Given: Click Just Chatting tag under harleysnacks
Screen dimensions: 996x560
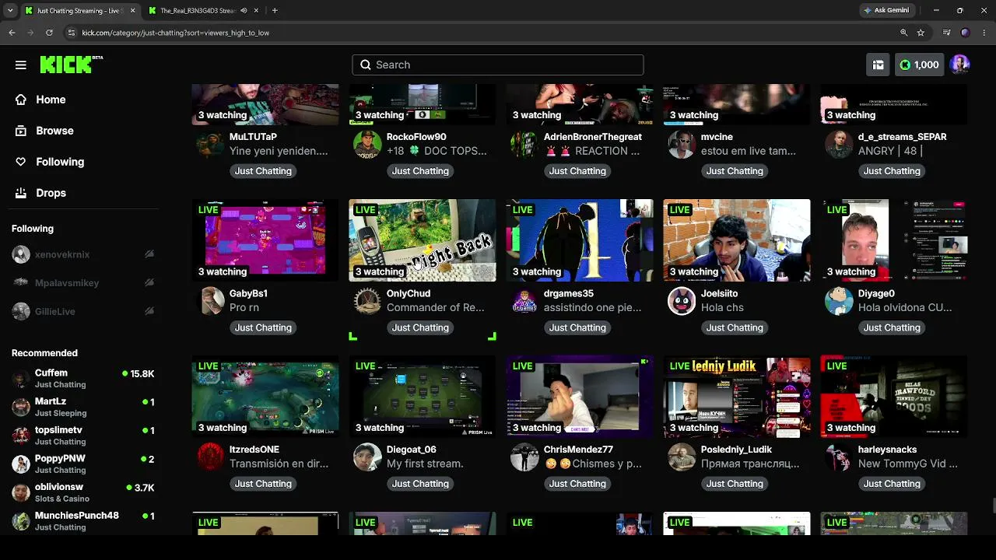Looking at the screenshot, I should tap(892, 484).
